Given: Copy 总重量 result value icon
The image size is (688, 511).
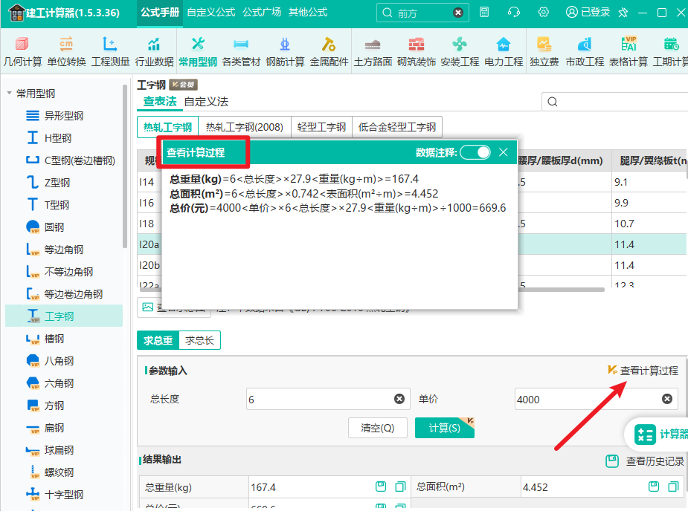Looking at the screenshot, I should coord(400,486).
